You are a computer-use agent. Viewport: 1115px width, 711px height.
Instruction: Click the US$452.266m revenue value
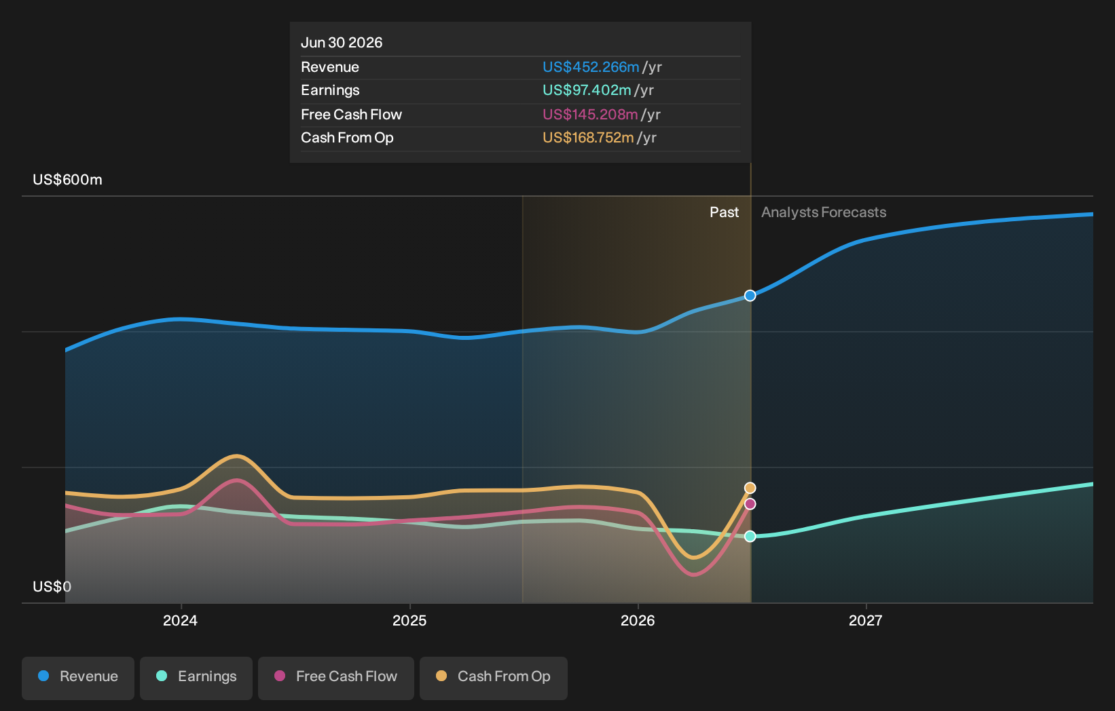pyautogui.click(x=591, y=67)
